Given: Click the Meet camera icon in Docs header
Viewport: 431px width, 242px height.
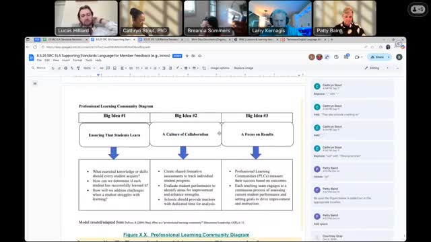Looking at the screenshot, I should point(357,57).
